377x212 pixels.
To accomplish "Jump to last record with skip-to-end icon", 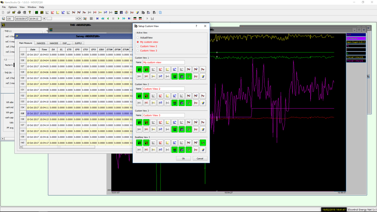I will (x=129, y=18).
